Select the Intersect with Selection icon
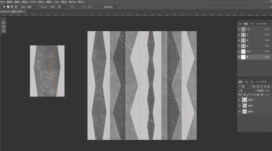This screenshot has width=272, height=151. click(x=16, y=7)
